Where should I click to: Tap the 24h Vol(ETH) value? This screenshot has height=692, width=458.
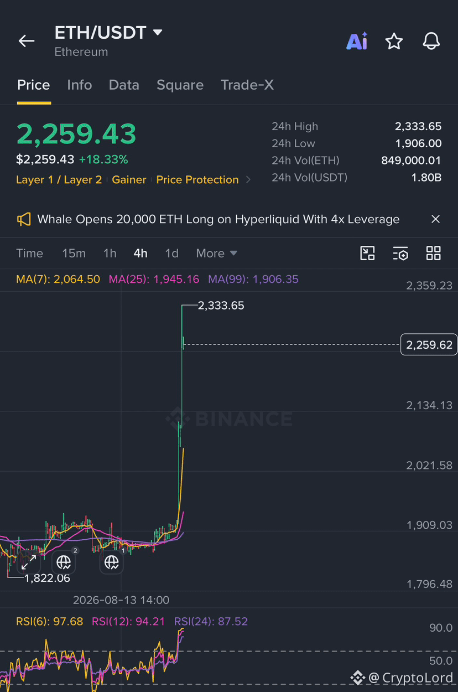pyautogui.click(x=411, y=161)
